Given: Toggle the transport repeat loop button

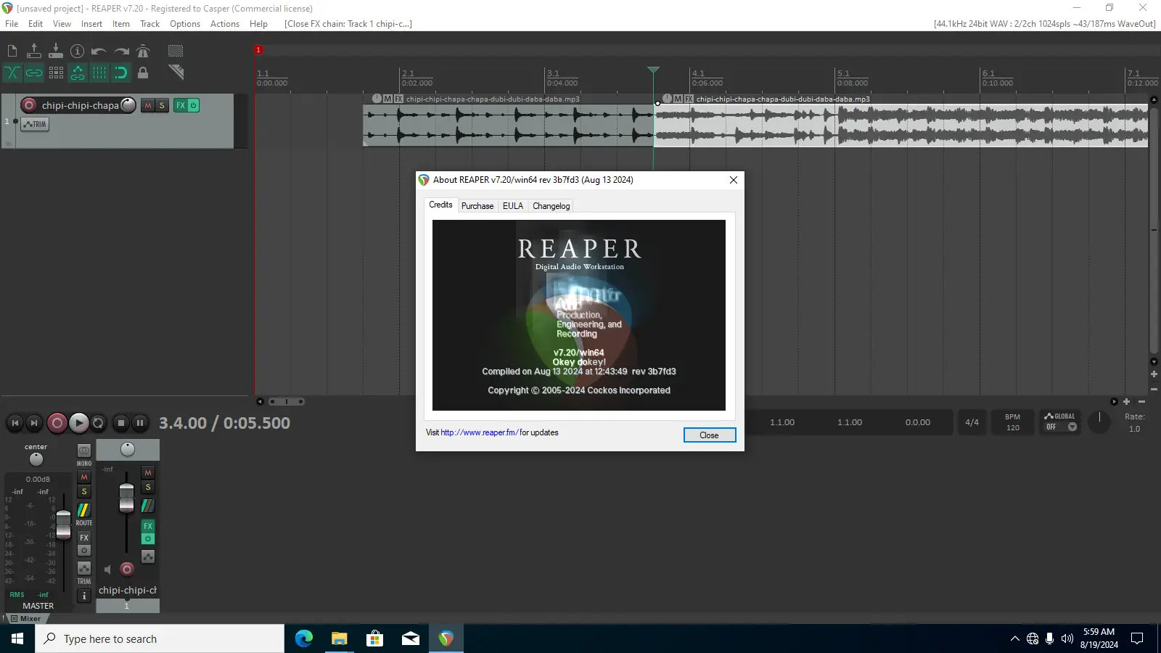Looking at the screenshot, I should click(x=99, y=423).
